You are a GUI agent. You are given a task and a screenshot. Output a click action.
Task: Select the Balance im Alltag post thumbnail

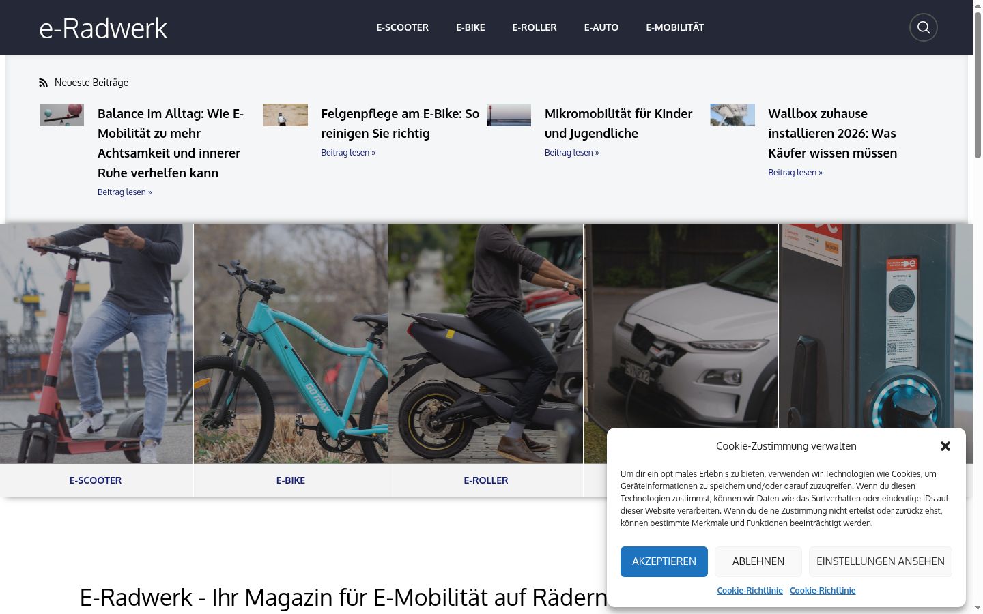pyautogui.click(x=61, y=115)
